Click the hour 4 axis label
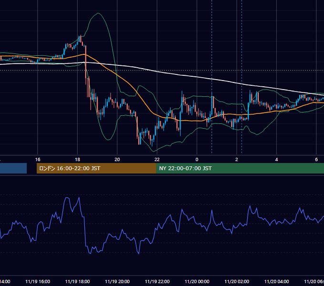This screenshot has width=324, height=286. (x=276, y=160)
